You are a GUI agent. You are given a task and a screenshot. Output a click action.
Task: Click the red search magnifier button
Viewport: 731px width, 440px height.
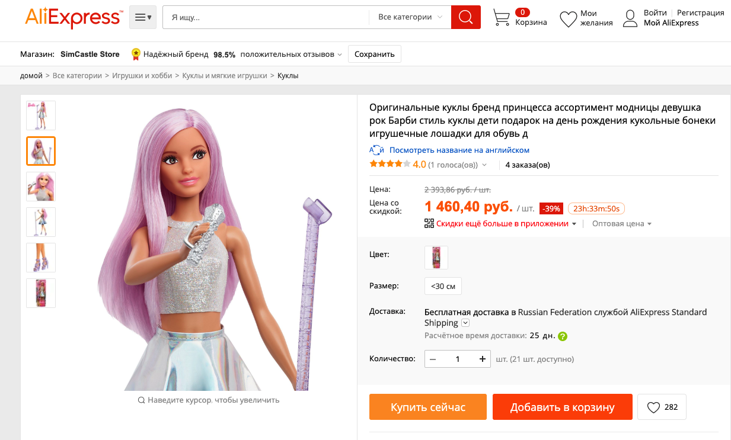(465, 17)
